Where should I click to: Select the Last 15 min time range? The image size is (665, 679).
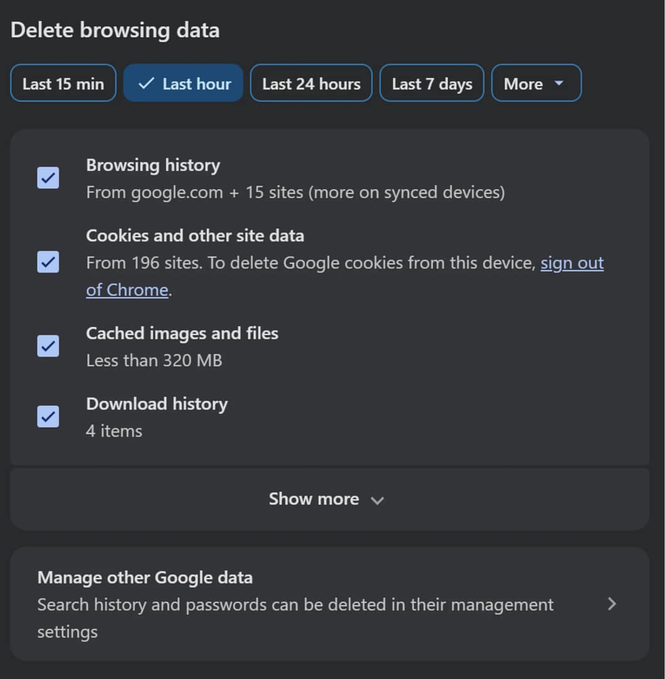[63, 82]
